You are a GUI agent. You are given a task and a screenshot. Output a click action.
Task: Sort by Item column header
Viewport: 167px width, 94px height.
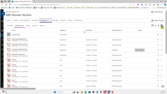coord(14,30)
